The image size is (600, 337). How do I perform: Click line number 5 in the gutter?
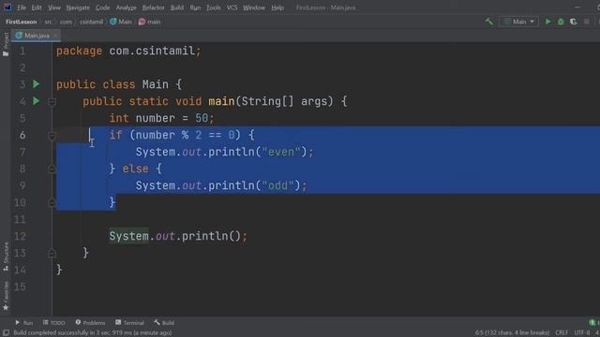[22, 118]
